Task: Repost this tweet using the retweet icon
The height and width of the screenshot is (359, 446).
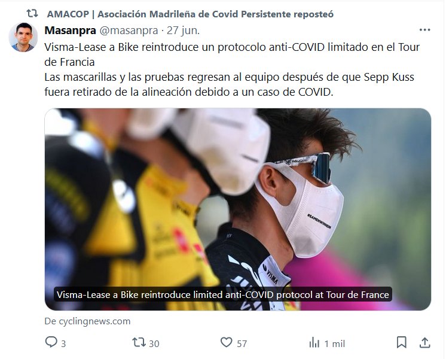Action: tap(139, 342)
